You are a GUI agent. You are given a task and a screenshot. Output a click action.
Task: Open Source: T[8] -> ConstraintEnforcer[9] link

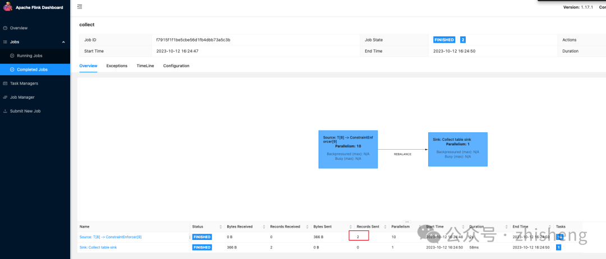coord(111,237)
